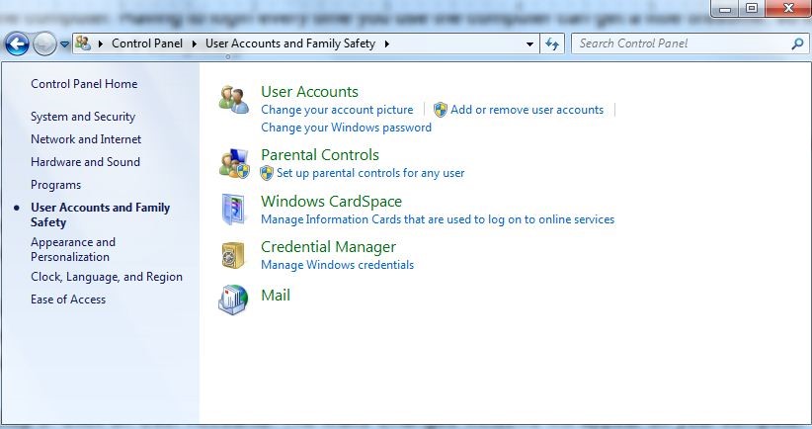
Task: Click Control Panel in the breadcrumb
Action: 147,43
